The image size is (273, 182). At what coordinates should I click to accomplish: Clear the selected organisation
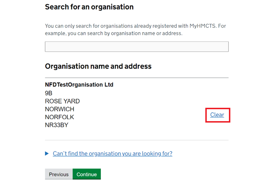pyautogui.click(x=217, y=115)
